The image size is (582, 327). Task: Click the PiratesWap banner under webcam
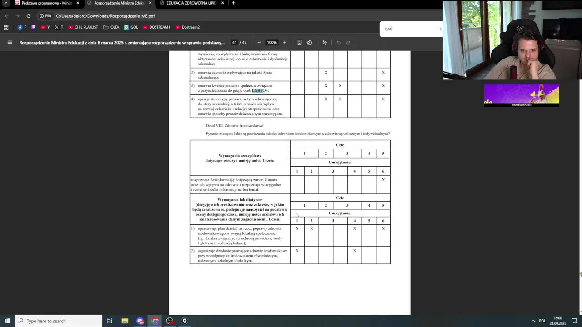(x=522, y=95)
